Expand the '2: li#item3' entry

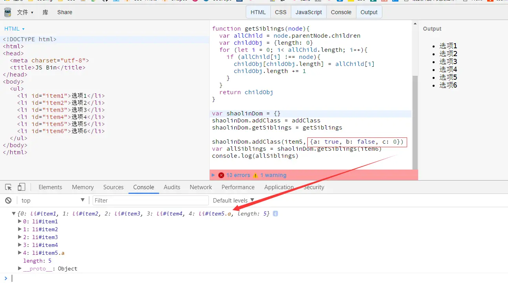coord(20,237)
